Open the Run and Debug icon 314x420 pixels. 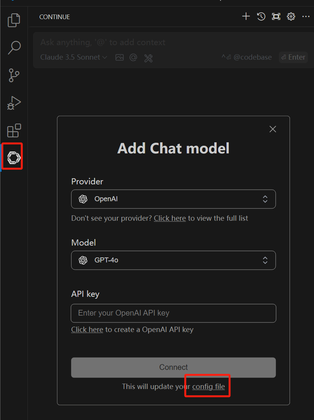click(13, 103)
